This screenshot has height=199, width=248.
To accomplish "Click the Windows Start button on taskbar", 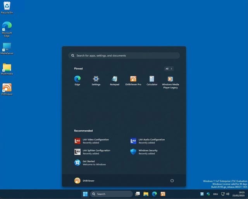I will pyautogui.click(x=85, y=194).
